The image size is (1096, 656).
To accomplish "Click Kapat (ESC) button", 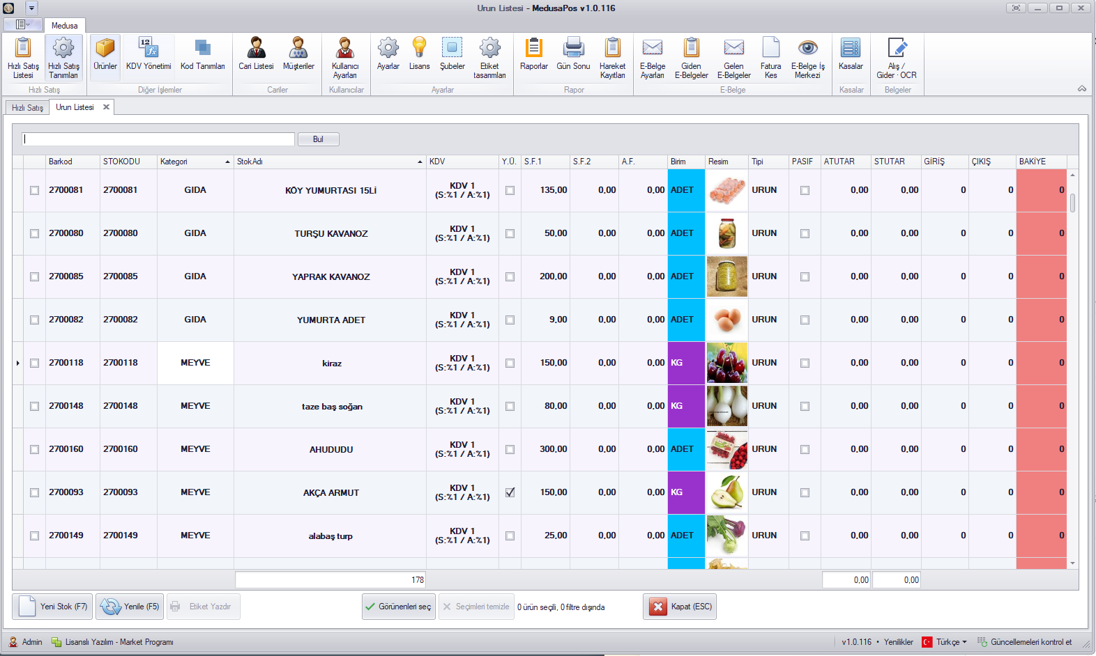I will (680, 607).
